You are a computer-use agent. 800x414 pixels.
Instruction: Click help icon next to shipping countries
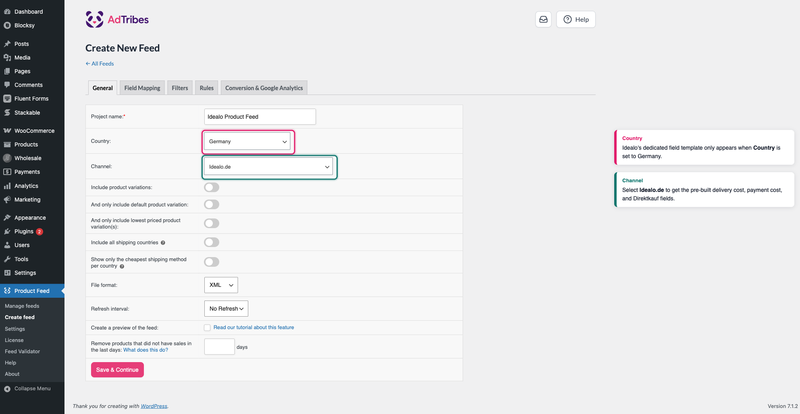point(163,243)
